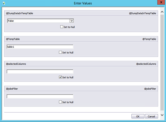The image size is (166, 122).
Task: Close the Enter Values dialog
Action: (161, 2)
